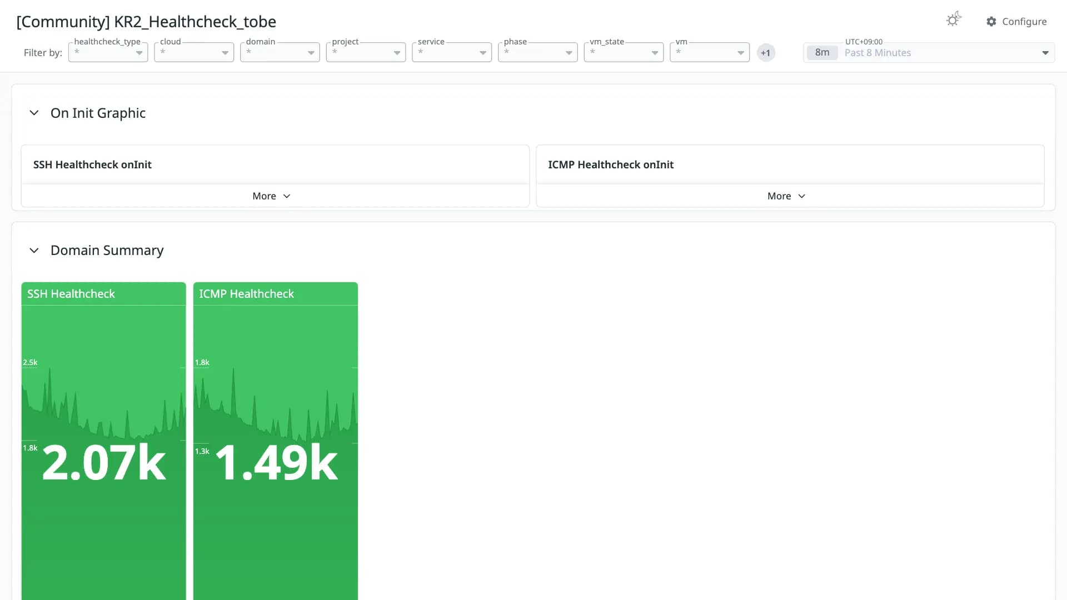This screenshot has height=600, width=1067.
Task: Click the SSH Healthcheck tile title
Action: [71, 294]
